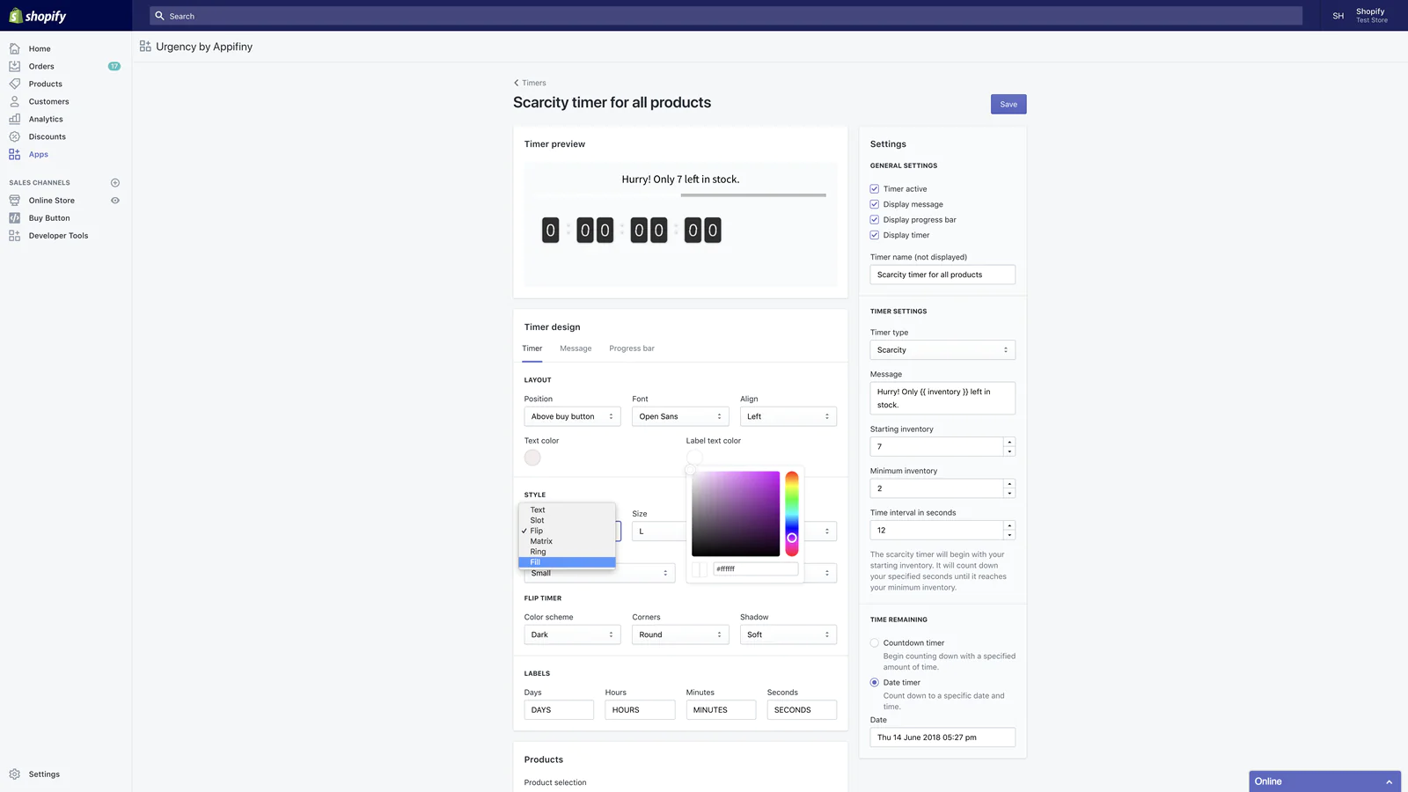Image resolution: width=1408 pixels, height=792 pixels.
Task: Uncheck the Timer active checkbox
Action: coord(875,189)
